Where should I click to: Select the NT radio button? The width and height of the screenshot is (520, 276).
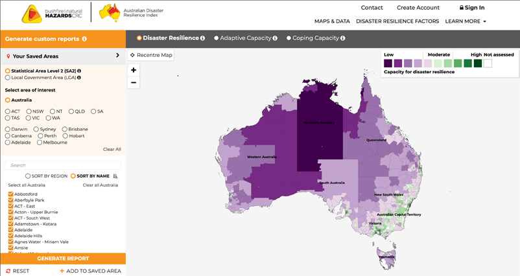tap(53, 111)
